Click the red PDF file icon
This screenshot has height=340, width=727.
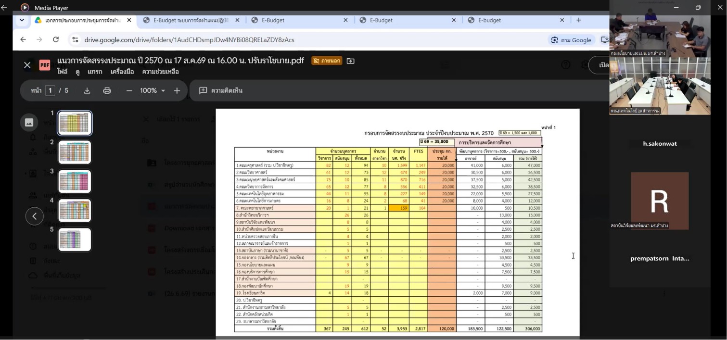pyautogui.click(x=45, y=65)
